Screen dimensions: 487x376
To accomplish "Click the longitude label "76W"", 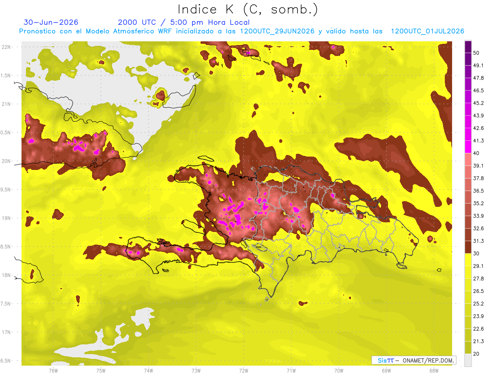I will [53, 371].
